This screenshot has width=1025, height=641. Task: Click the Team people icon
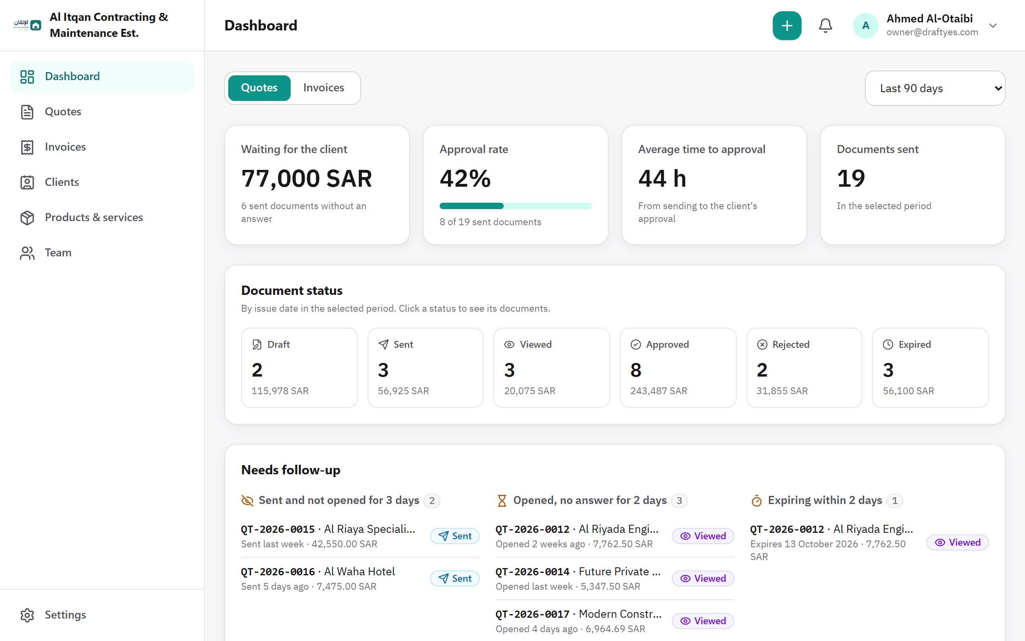coord(27,253)
